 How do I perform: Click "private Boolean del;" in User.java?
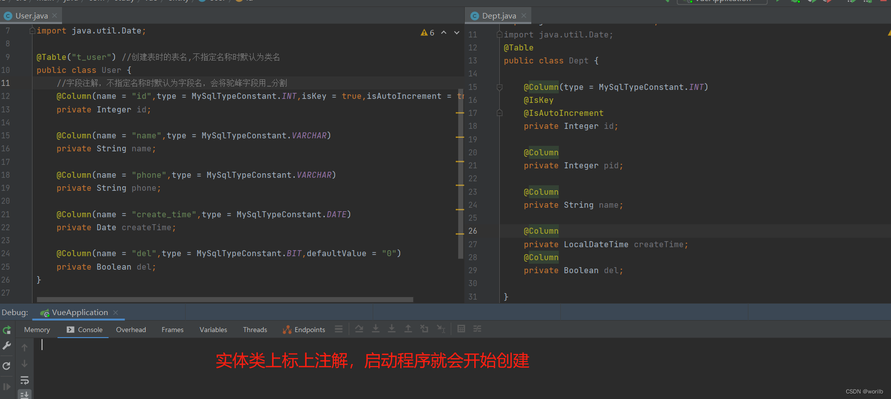[x=106, y=267]
